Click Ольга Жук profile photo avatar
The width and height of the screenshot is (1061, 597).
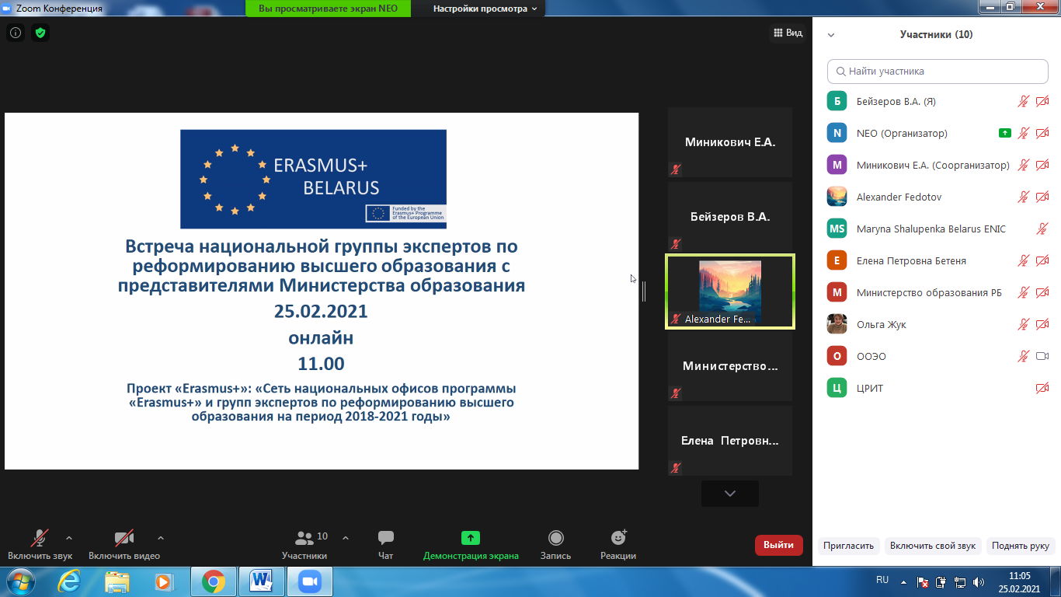pyautogui.click(x=837, y=324)
